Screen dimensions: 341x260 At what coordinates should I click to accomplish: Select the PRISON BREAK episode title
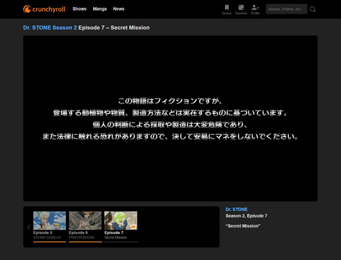[x=82, y=238]
